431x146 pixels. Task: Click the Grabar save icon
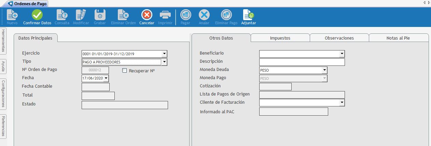[100, 15]
